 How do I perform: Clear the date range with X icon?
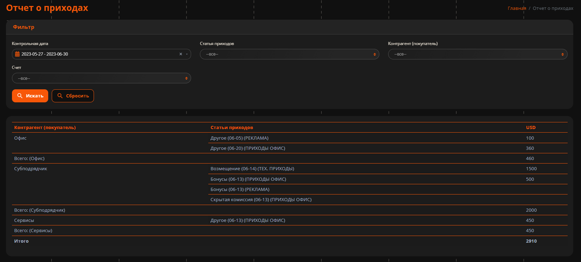tap(181, 54)
